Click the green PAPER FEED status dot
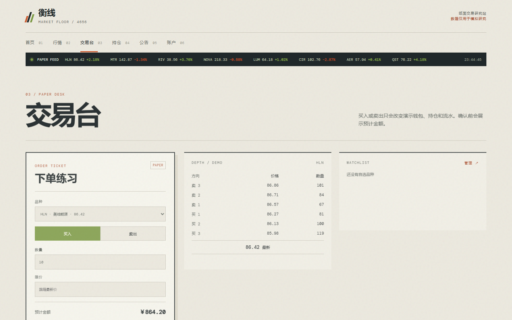Screen dimensions: 512x320 pyautogui.click(x=32, y=59)
